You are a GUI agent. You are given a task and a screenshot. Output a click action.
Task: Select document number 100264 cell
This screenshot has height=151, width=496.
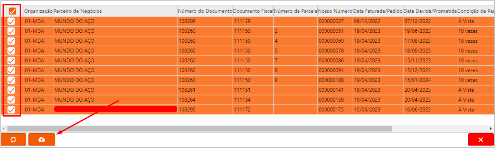click(x=205, y=100)
